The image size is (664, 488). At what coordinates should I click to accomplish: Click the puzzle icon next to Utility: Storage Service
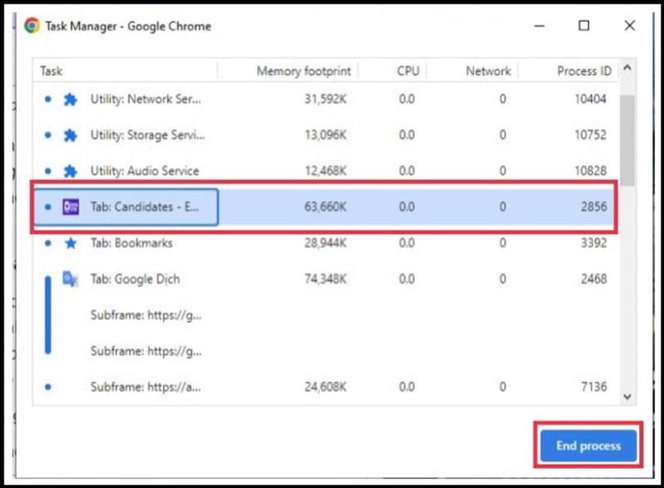70,135
